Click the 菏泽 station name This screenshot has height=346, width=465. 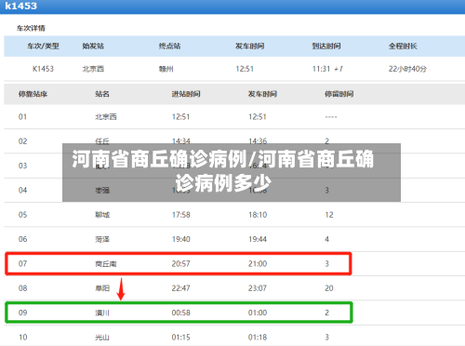(102, 239)
